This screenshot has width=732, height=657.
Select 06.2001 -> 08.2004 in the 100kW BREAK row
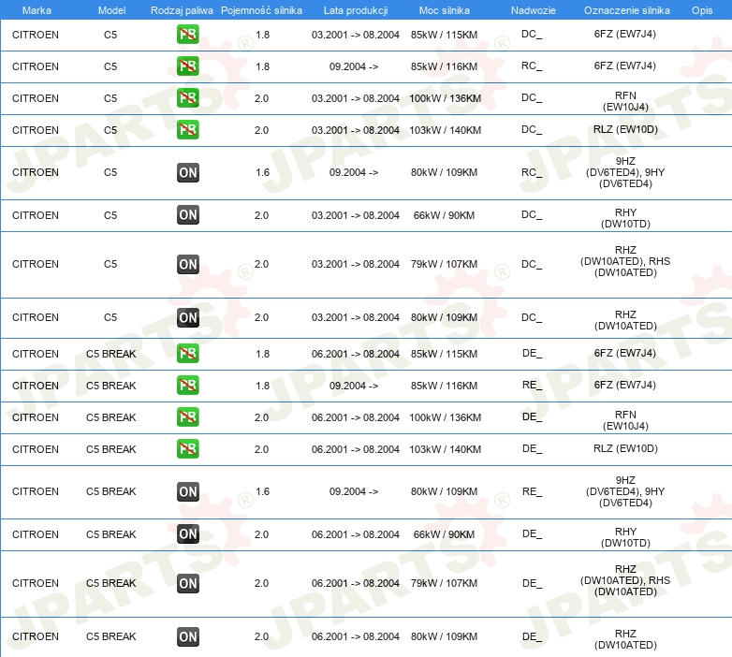tap(356, 417)
